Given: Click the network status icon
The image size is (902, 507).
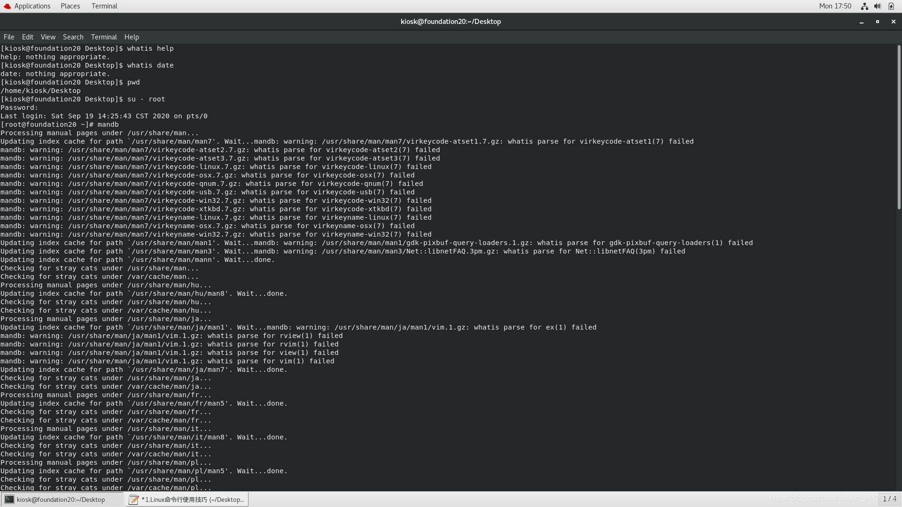Looking at the screenshot, I should (x=864, y=6).
